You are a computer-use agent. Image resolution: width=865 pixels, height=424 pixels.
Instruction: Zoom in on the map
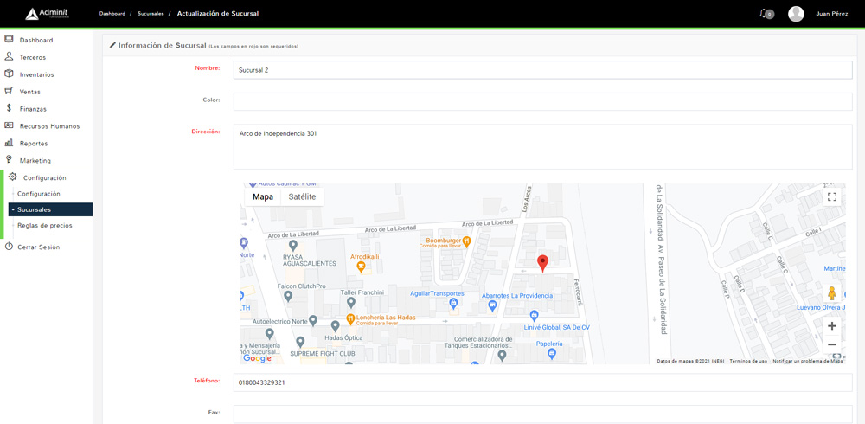832,326
